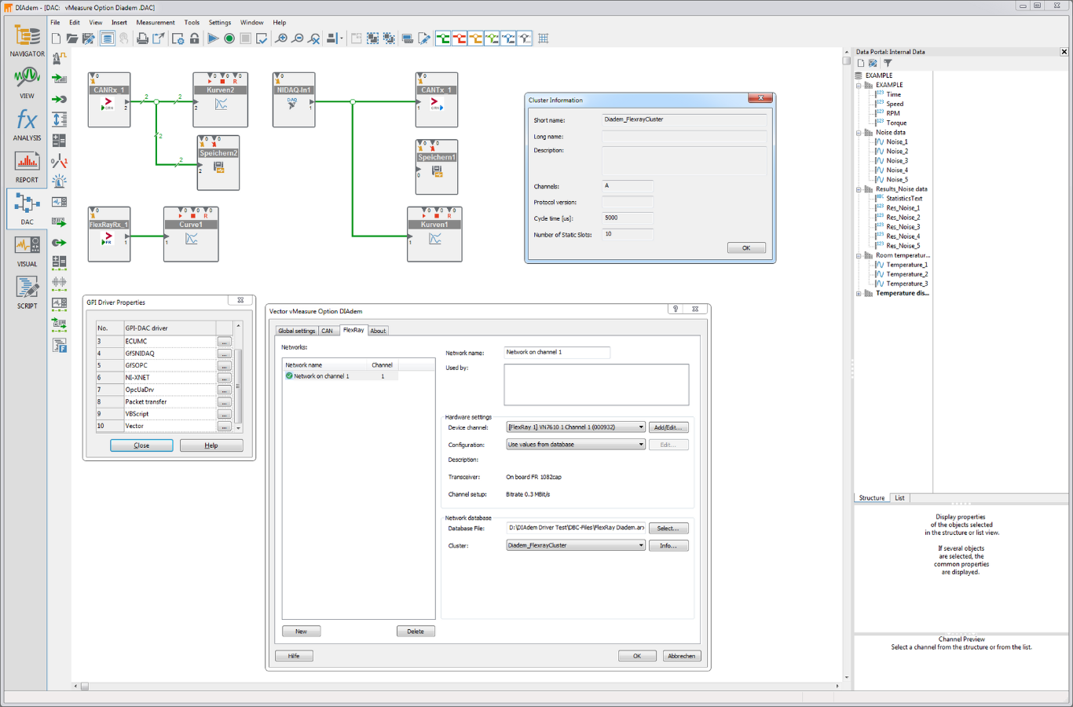The height and width of the screenshot is (707, 1073).
Task: Switch to the CAN tab
Action: (327, 331)
